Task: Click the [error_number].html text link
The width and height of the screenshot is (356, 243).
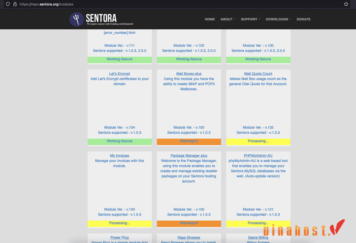Action: (x=119, y=32)
